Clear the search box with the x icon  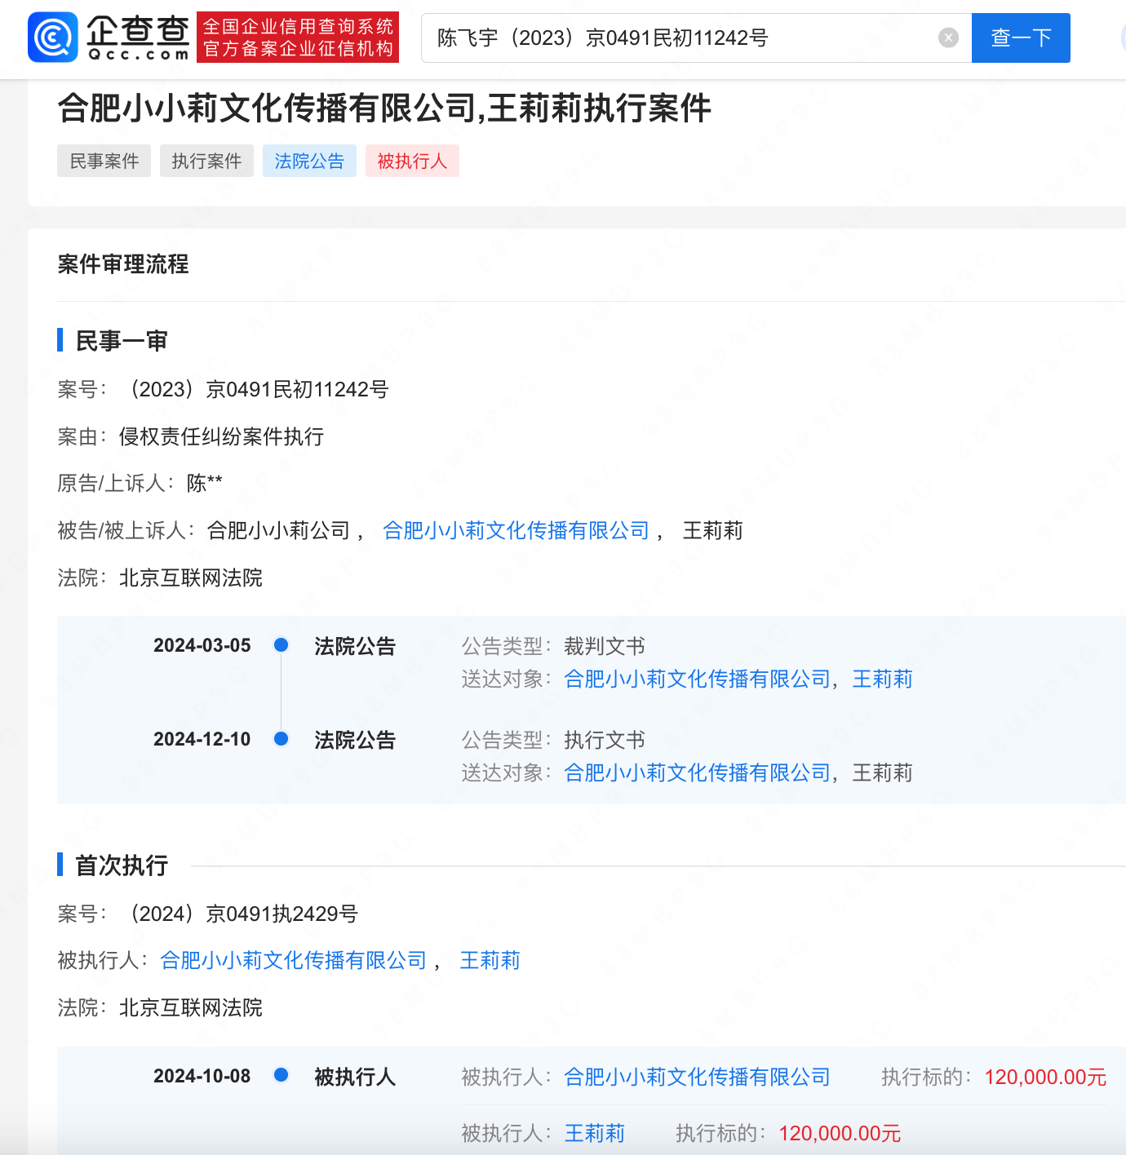(947, 37)
